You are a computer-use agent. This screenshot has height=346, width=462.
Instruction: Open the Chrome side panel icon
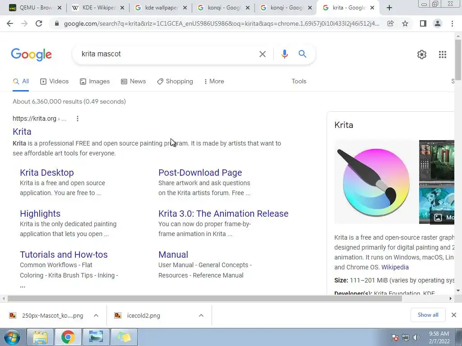[x=423, y=23]
